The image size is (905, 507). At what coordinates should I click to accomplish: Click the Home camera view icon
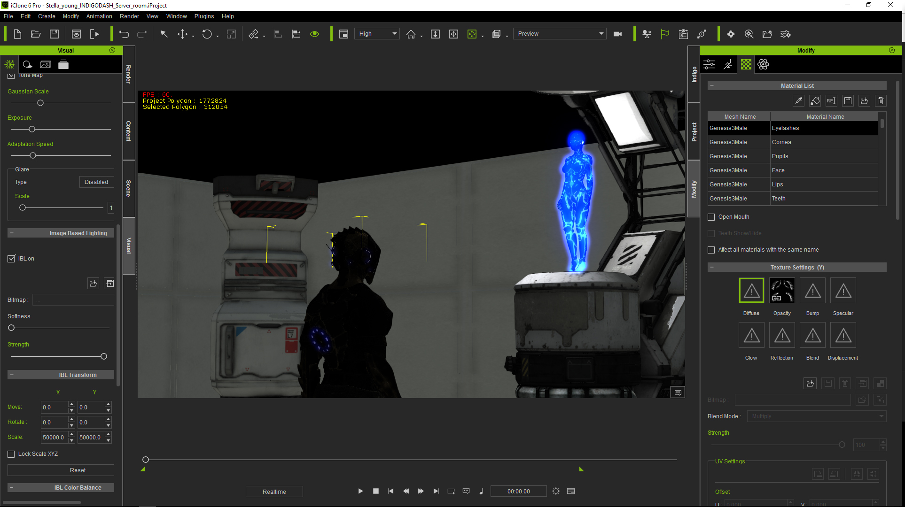(411, 34)
